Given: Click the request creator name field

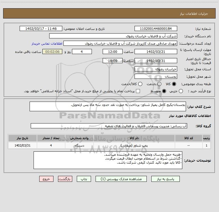Looking at the screenshot, I should click(x=120, y=43).
